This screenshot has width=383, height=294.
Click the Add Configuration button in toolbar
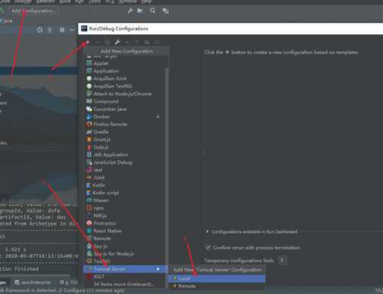34,11
